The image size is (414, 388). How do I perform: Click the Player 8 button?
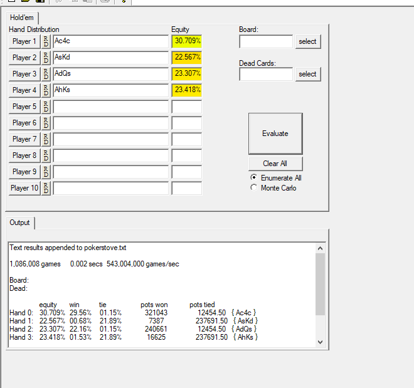click(24, 155)
